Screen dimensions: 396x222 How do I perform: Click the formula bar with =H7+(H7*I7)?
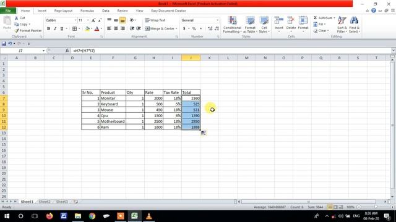[x=231, y=51]
